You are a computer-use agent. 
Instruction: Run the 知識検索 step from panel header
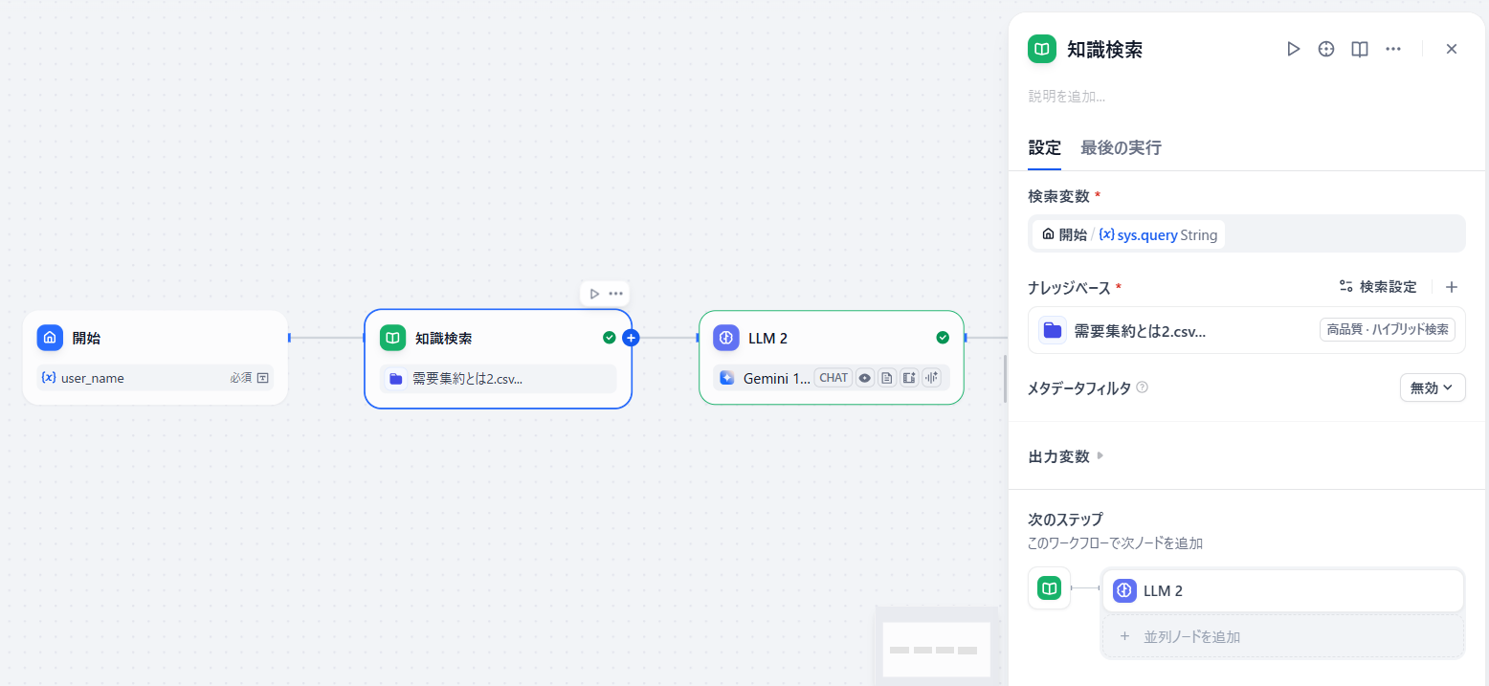coord(1293,49)
